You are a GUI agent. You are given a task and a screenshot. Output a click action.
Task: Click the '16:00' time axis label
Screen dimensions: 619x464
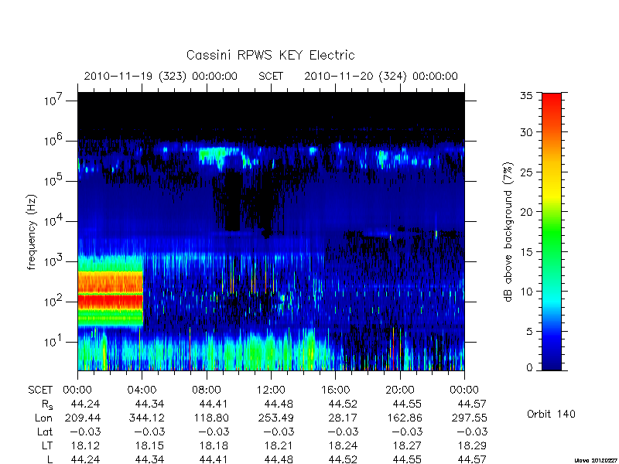click(x=336, y=390)
